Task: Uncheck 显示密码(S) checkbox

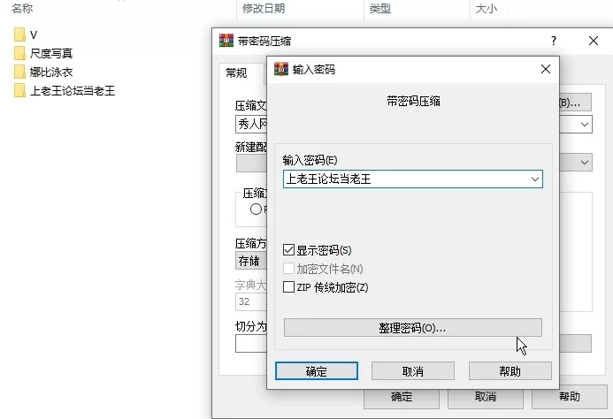Action: tap(288, 250)
